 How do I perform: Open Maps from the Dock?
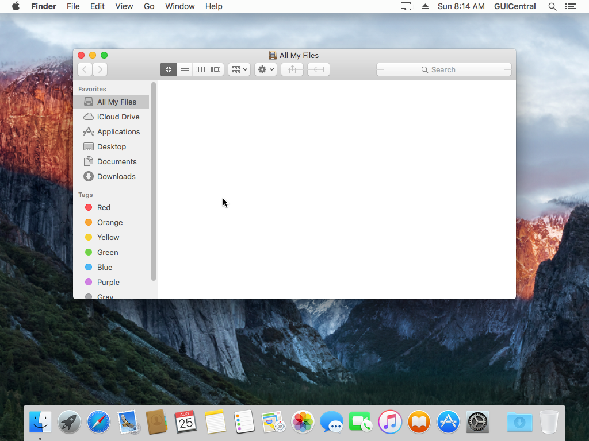[x=273, y=422]
